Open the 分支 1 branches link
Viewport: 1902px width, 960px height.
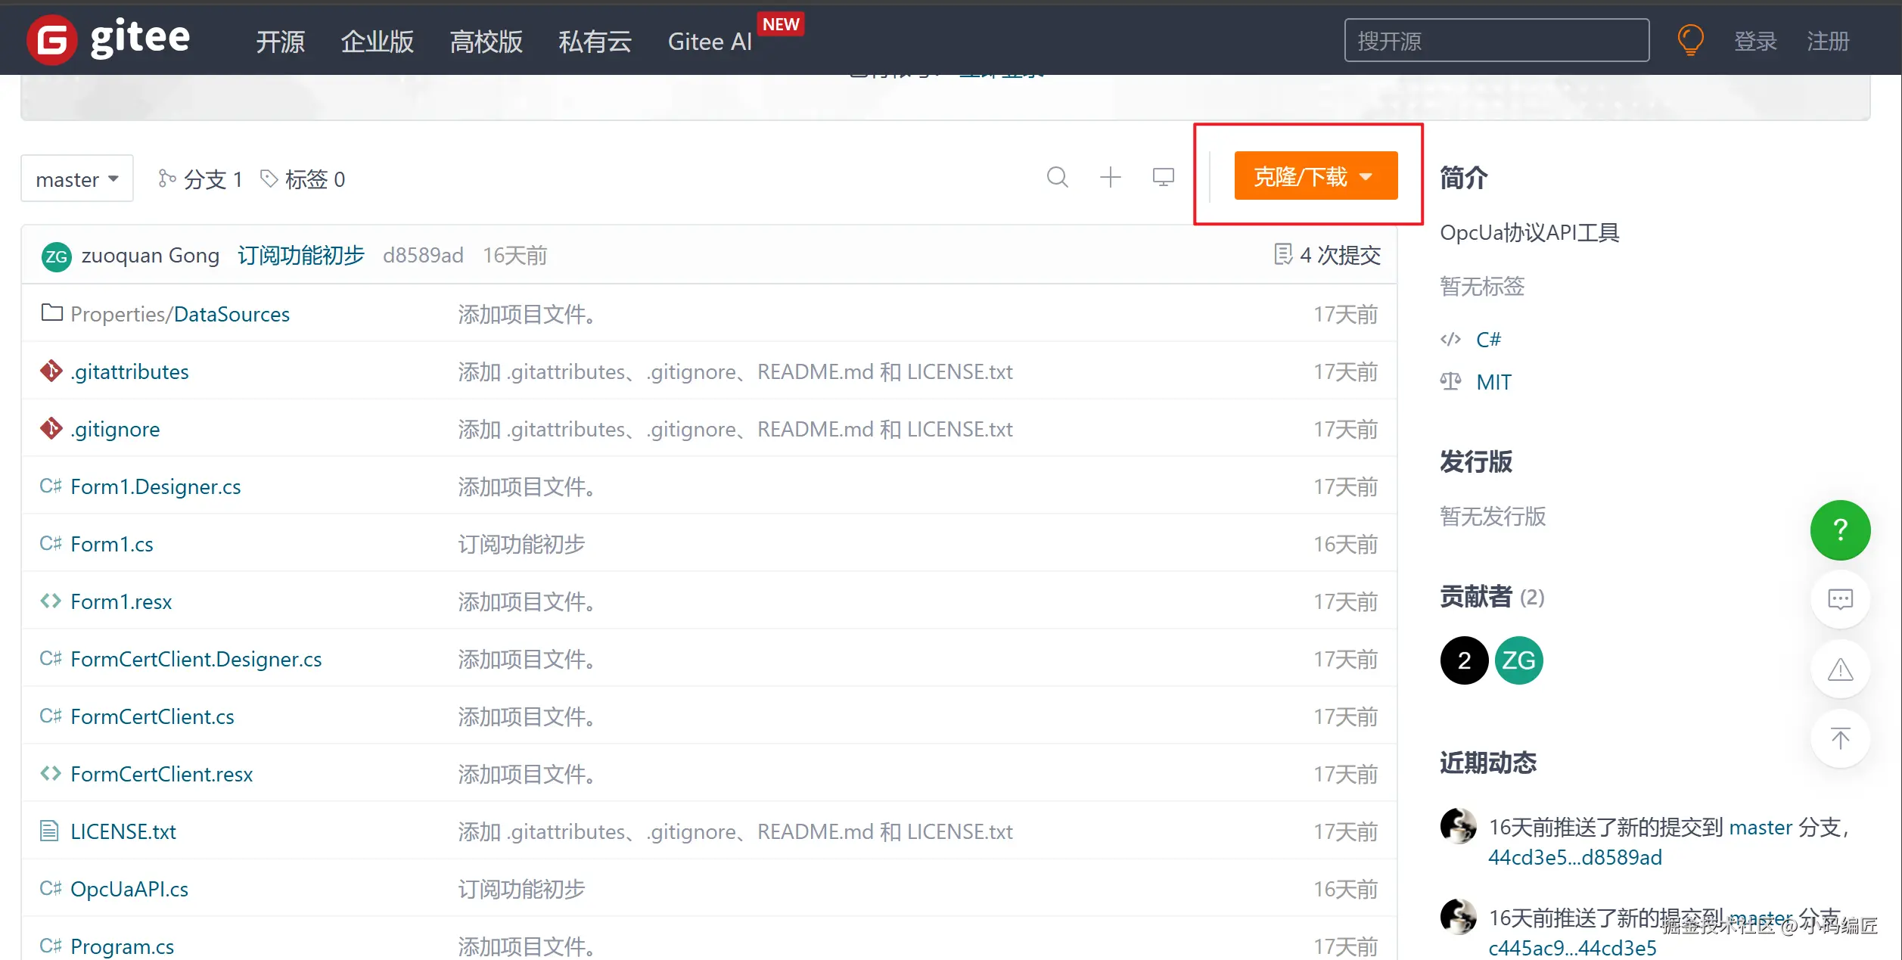(201, 179)
